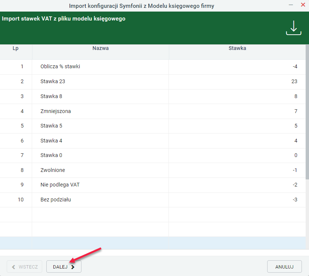Close the import configuration window
This screenshot has height=276, width=309.
click(303, 5)
